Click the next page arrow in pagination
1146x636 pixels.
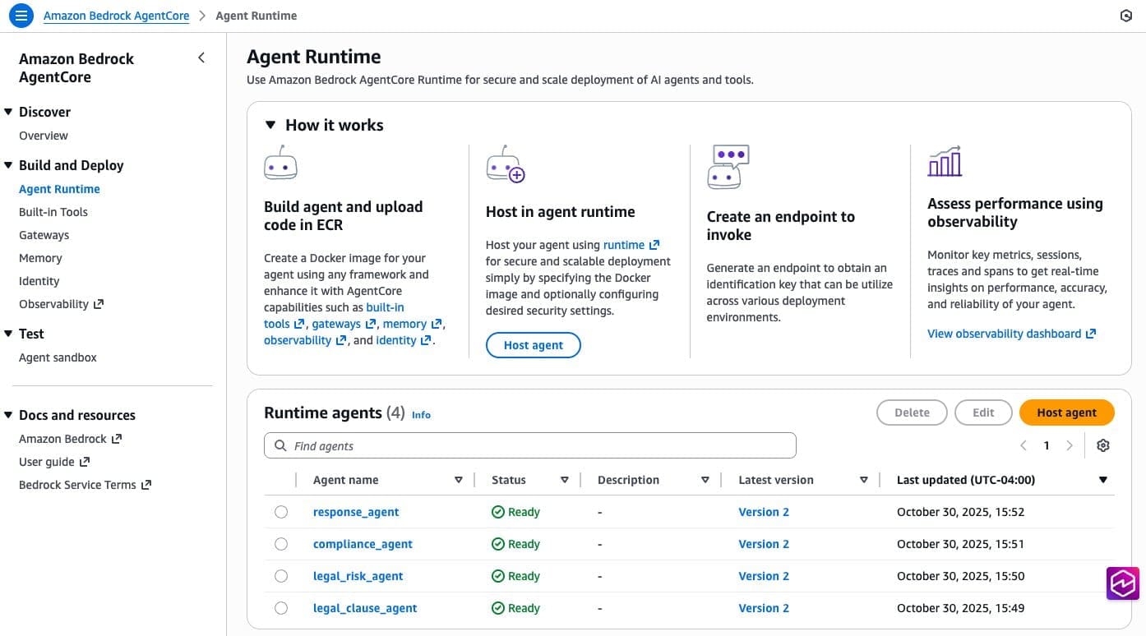[1070, 445]
